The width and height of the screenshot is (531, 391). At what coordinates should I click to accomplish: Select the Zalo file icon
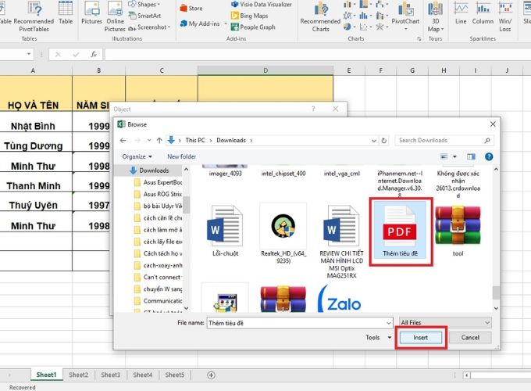click(x=340, y=299)
